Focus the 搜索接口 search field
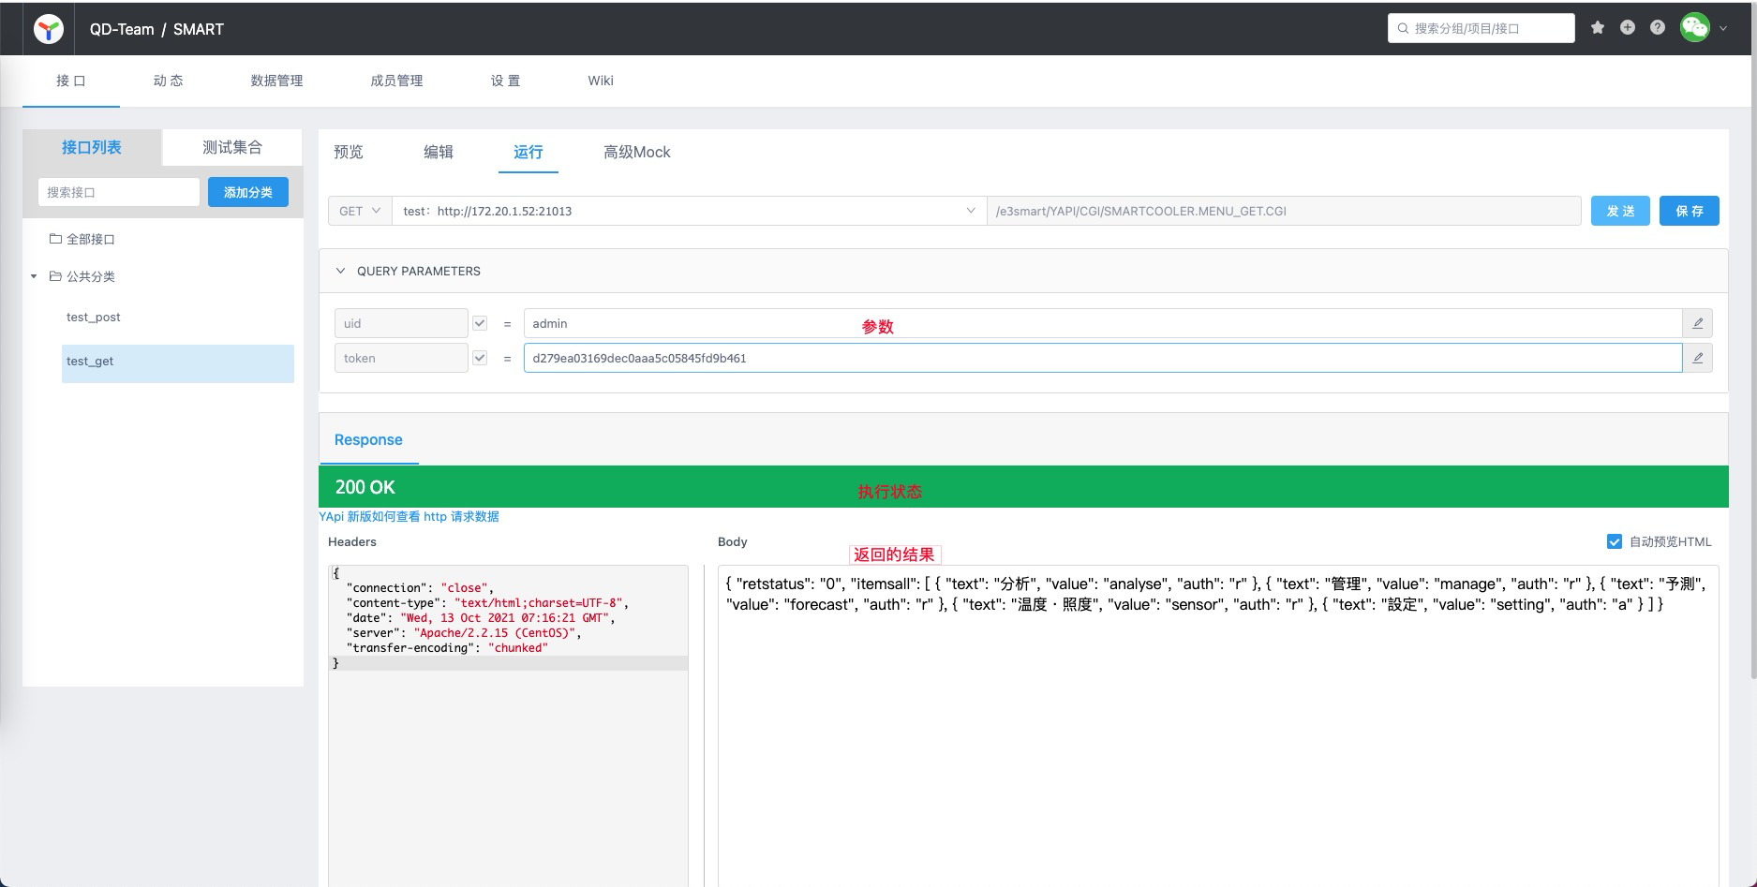 point(119,192)
